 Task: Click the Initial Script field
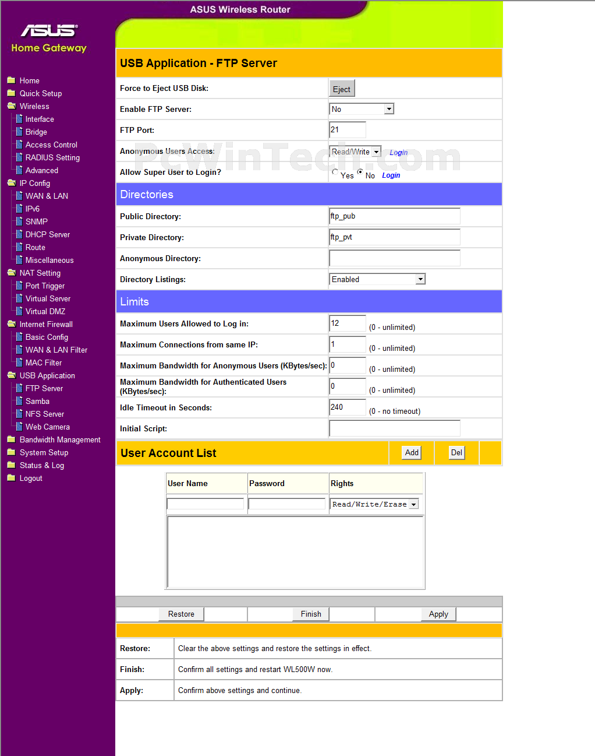tap(395, 428)
